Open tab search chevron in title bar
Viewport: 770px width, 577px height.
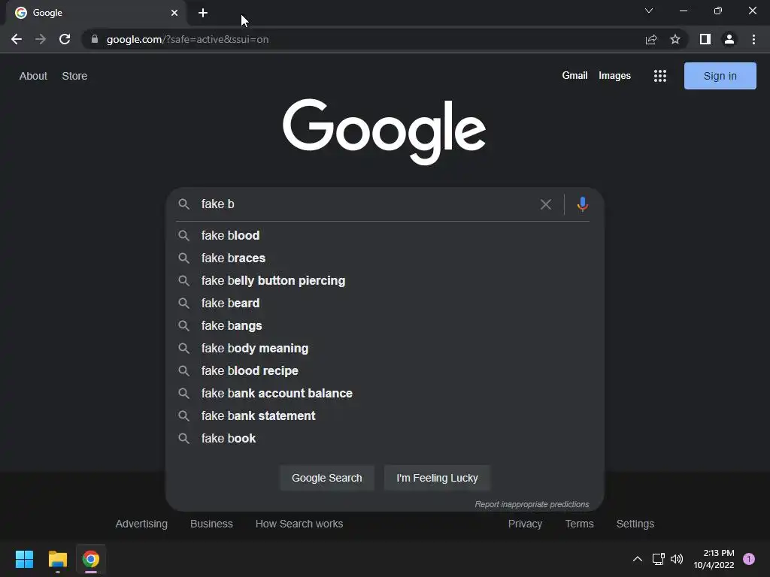pyautogui.click(x=649, y=11)
